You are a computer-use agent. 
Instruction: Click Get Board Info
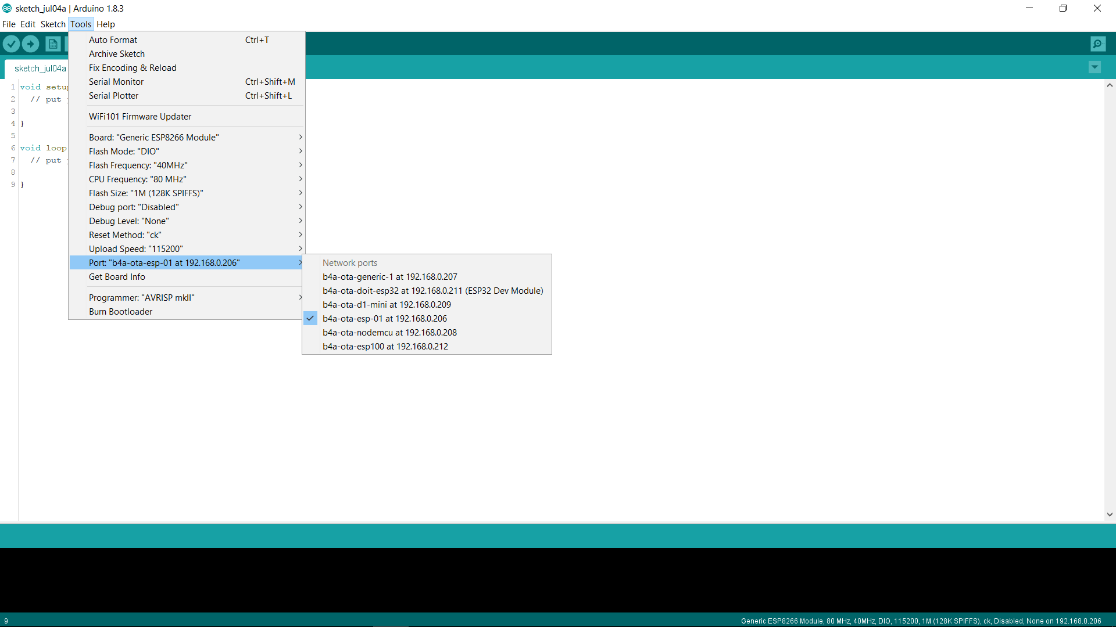117,277
